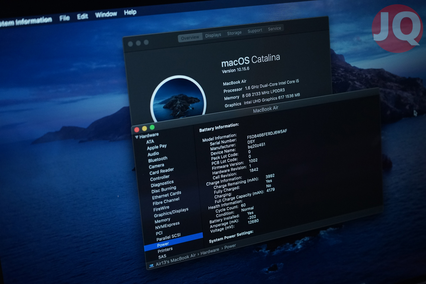Open the Edit menu
426x284 pixels.
coord(82,16)
